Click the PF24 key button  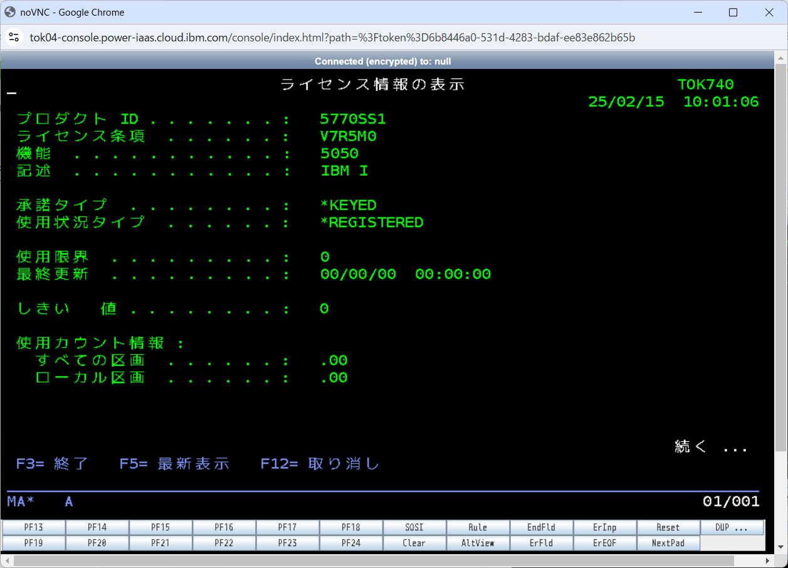[x=351, y=543]
